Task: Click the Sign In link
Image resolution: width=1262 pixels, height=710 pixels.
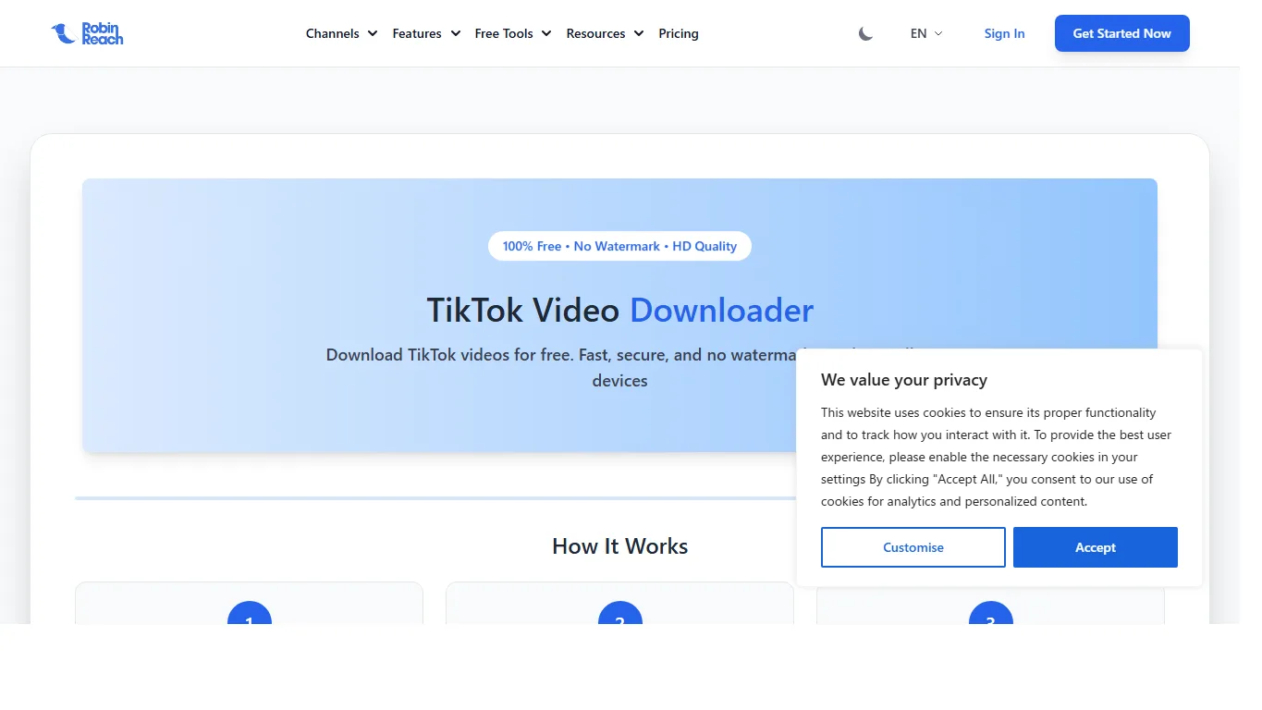Action: [1004, 33]
